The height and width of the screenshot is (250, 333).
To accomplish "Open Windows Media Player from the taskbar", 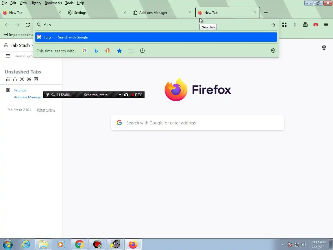I will point(61,244).
